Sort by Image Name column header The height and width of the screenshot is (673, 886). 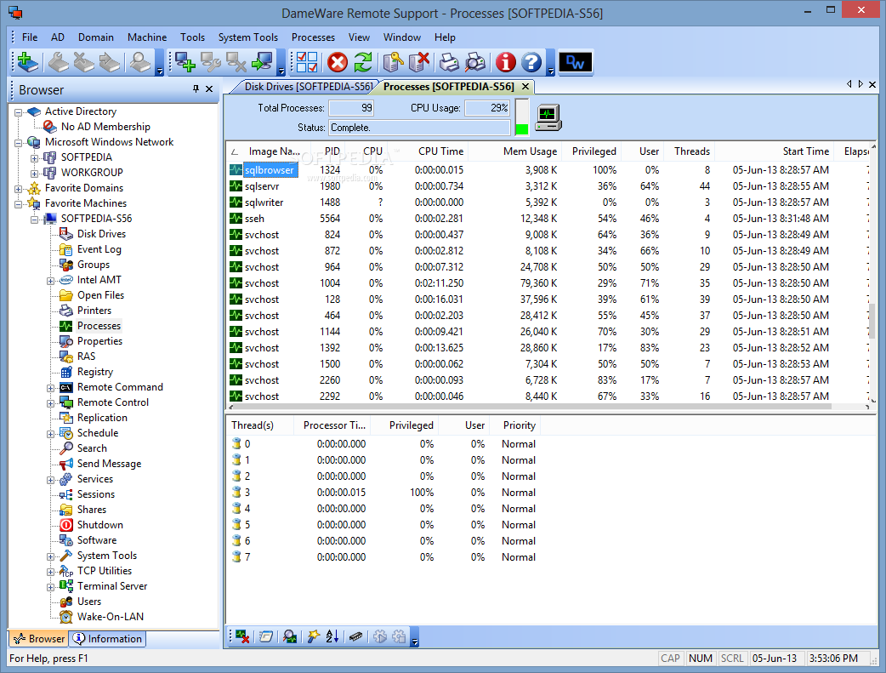point(269,151)
